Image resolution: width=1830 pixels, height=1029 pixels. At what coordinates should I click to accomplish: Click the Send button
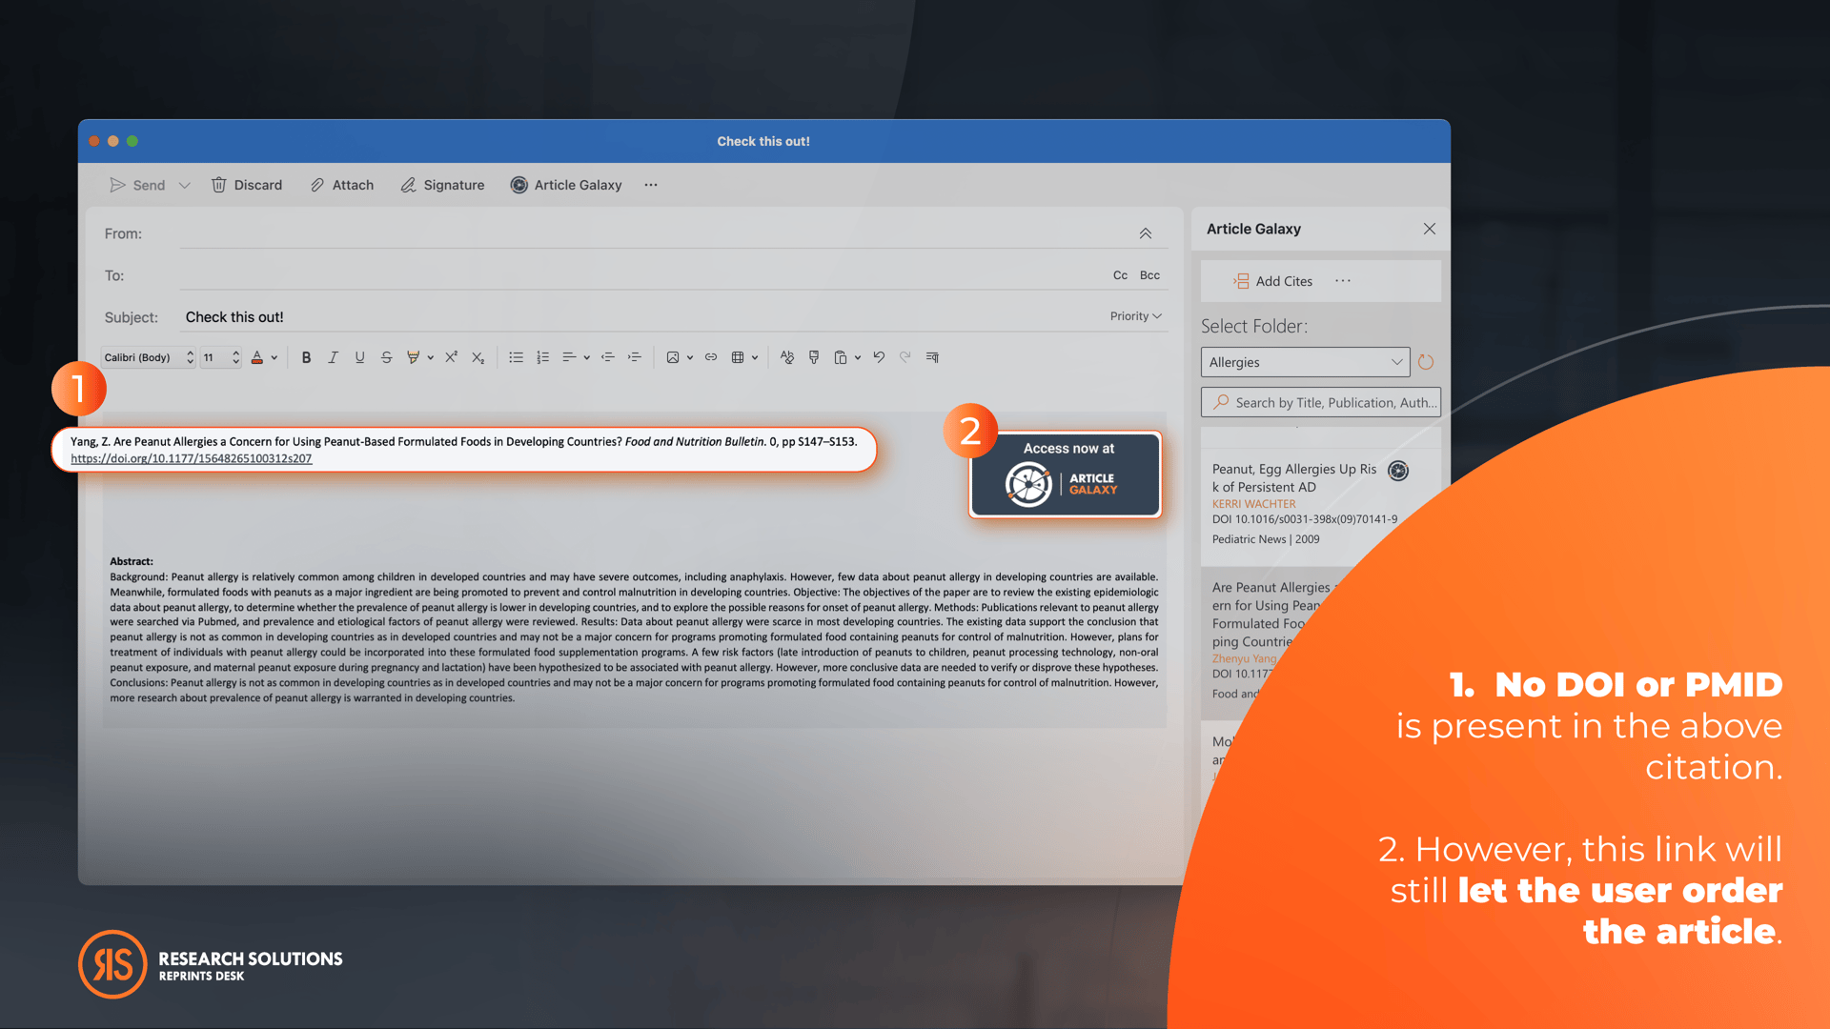tap(137, 185)
